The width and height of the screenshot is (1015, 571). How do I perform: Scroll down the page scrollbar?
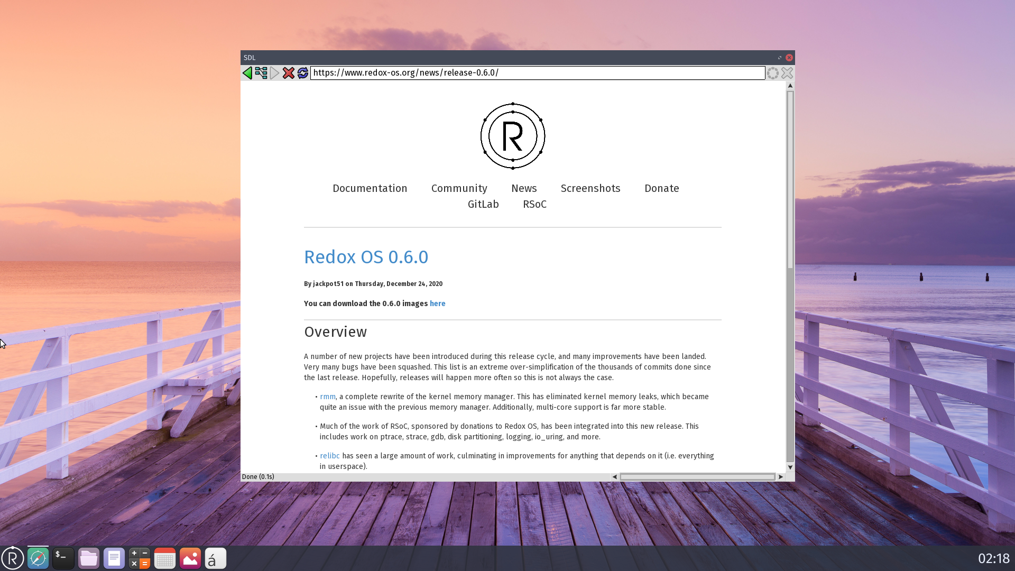789,467
